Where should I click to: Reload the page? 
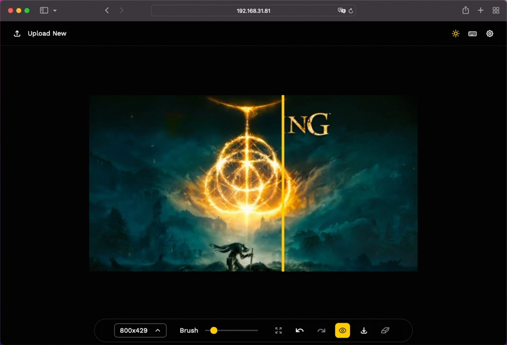(351, 11)
